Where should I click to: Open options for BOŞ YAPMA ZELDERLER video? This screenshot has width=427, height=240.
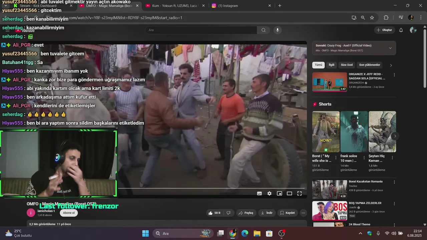tap(394, 204)
